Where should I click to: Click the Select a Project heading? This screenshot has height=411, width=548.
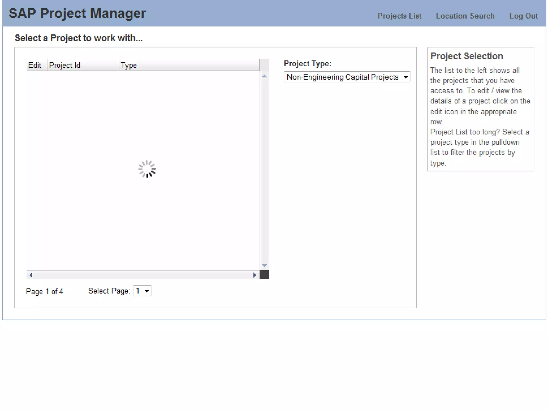point(78,38)
